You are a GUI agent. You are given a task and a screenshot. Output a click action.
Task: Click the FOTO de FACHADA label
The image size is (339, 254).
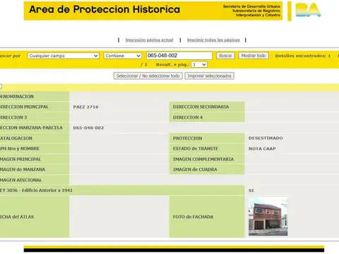coord(193,217)
